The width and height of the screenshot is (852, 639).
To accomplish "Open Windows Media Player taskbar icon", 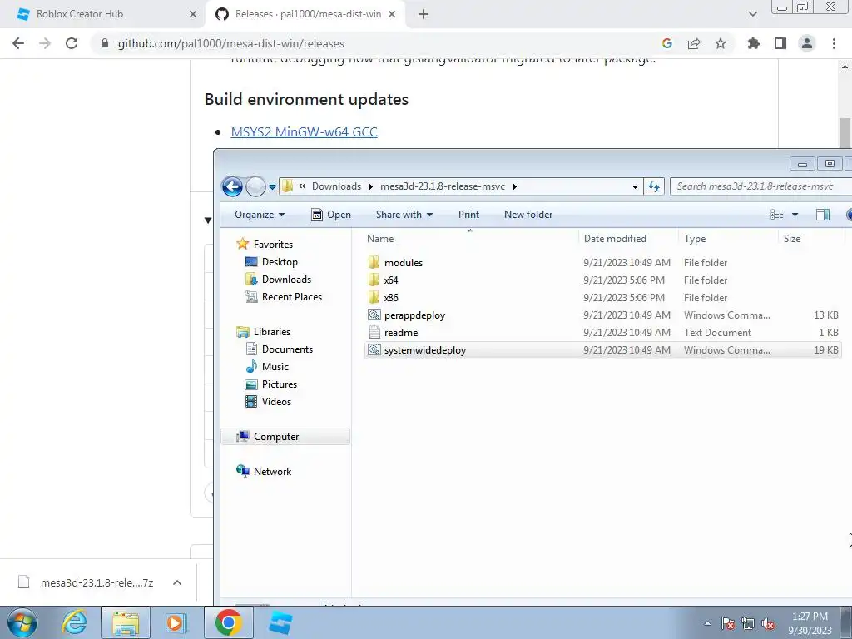I will [x=176, y=622].
